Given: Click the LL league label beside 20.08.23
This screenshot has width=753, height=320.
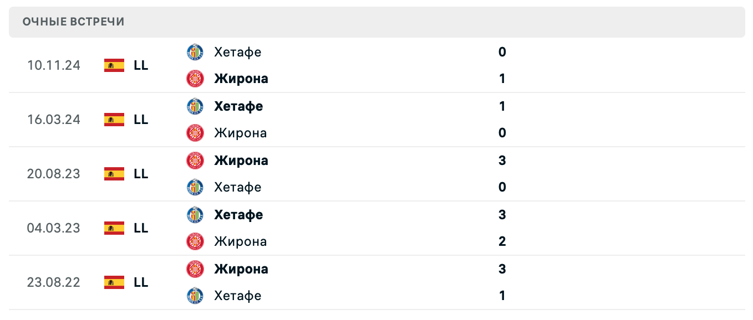Looking at the screenshot, I should click(142, 174).
